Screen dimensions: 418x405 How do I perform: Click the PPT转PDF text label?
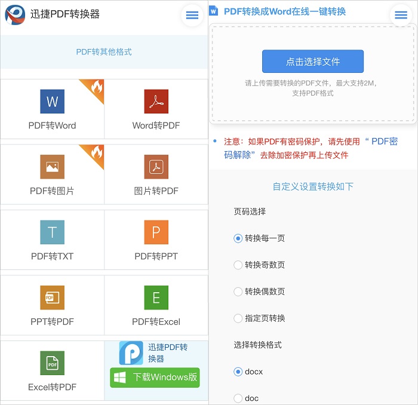pyautogui.click(x=53, y=321)
